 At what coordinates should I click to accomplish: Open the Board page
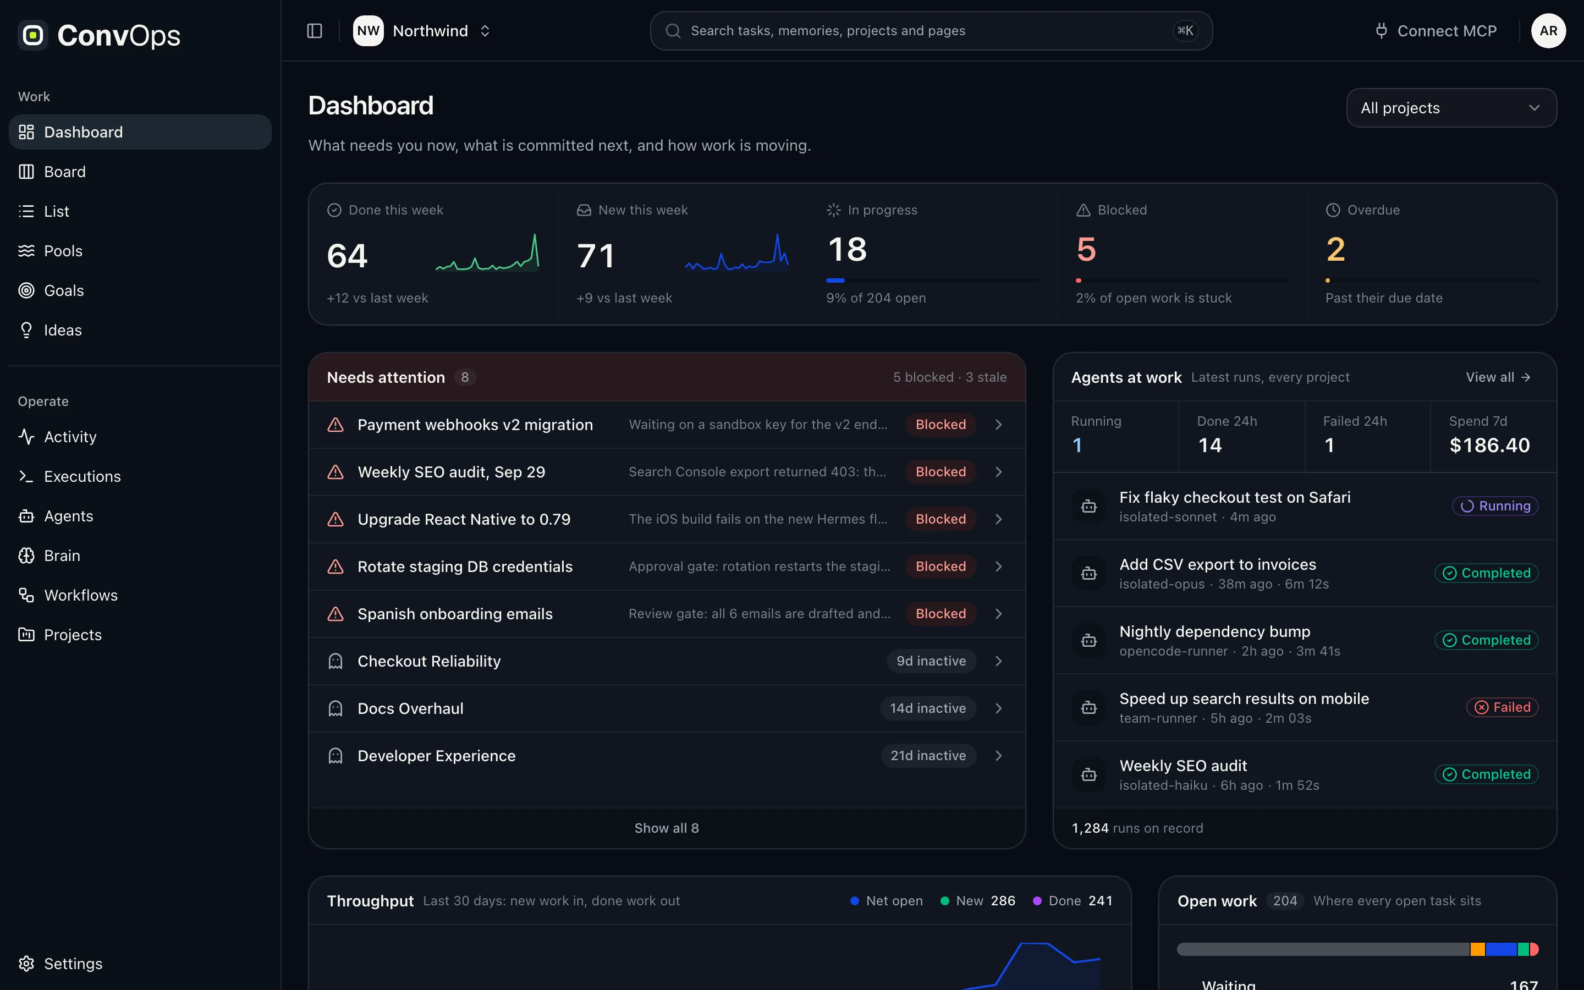(140, 172)
